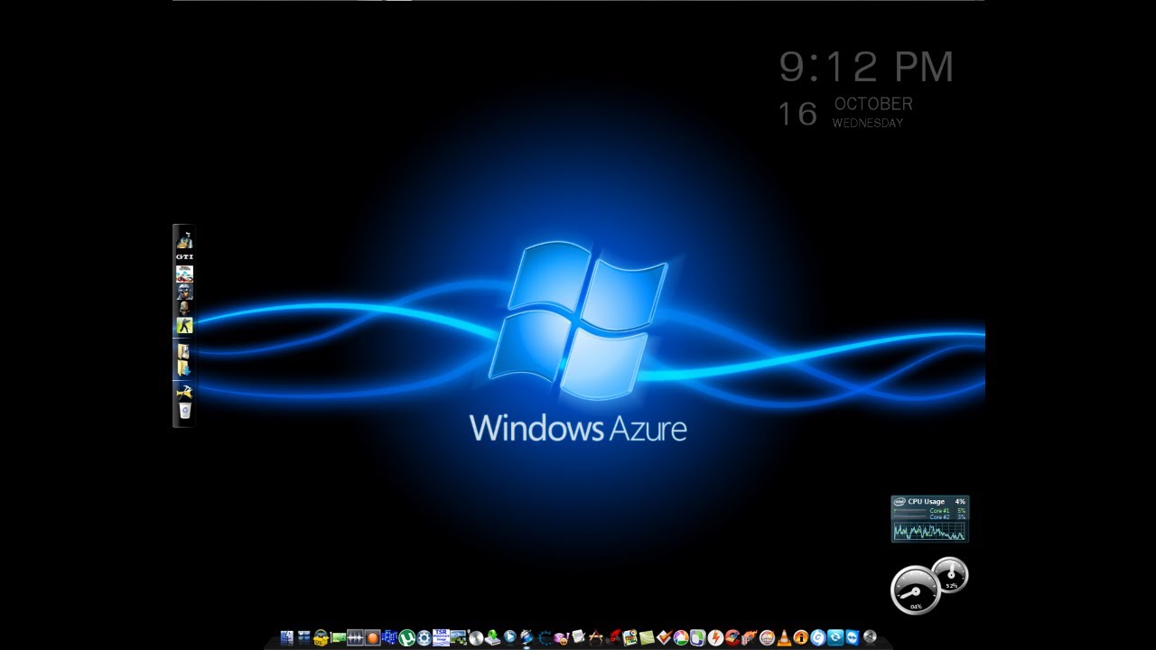1156x650 pixels.
Task: Open the blue sync arrows icon
Action: click(x=834, y=637)
